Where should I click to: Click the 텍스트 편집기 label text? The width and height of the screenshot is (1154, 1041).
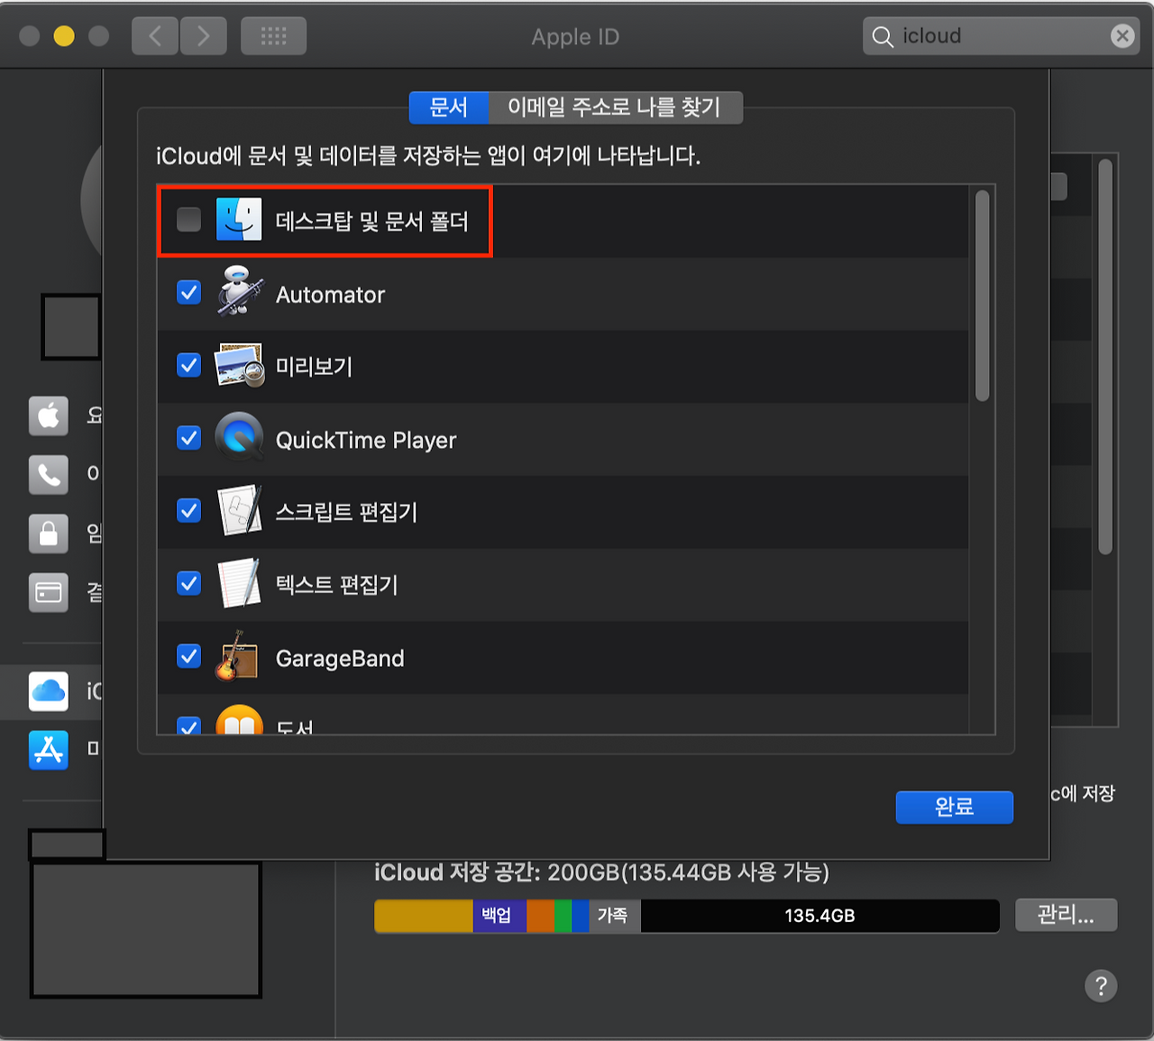[336, 585]
